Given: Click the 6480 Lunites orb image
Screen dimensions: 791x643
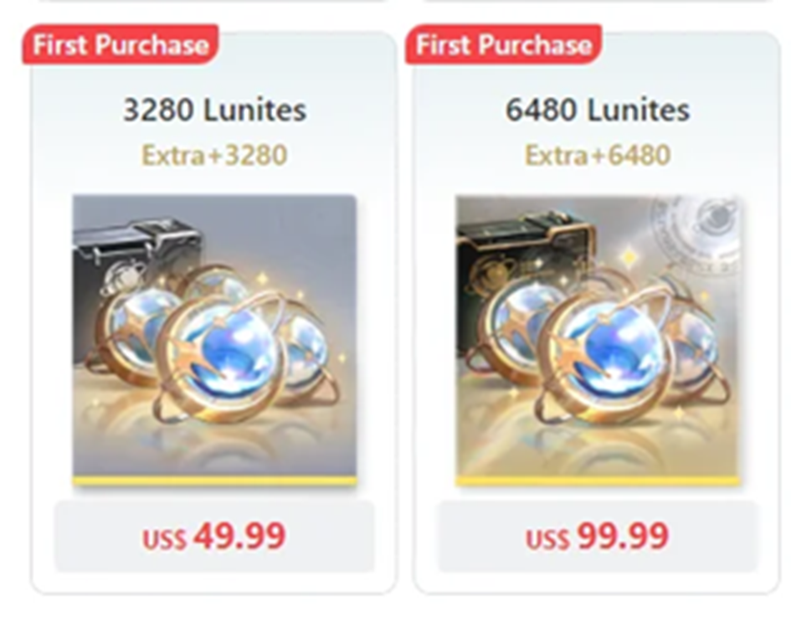Looking at the screenshot, I should (598, 341).
